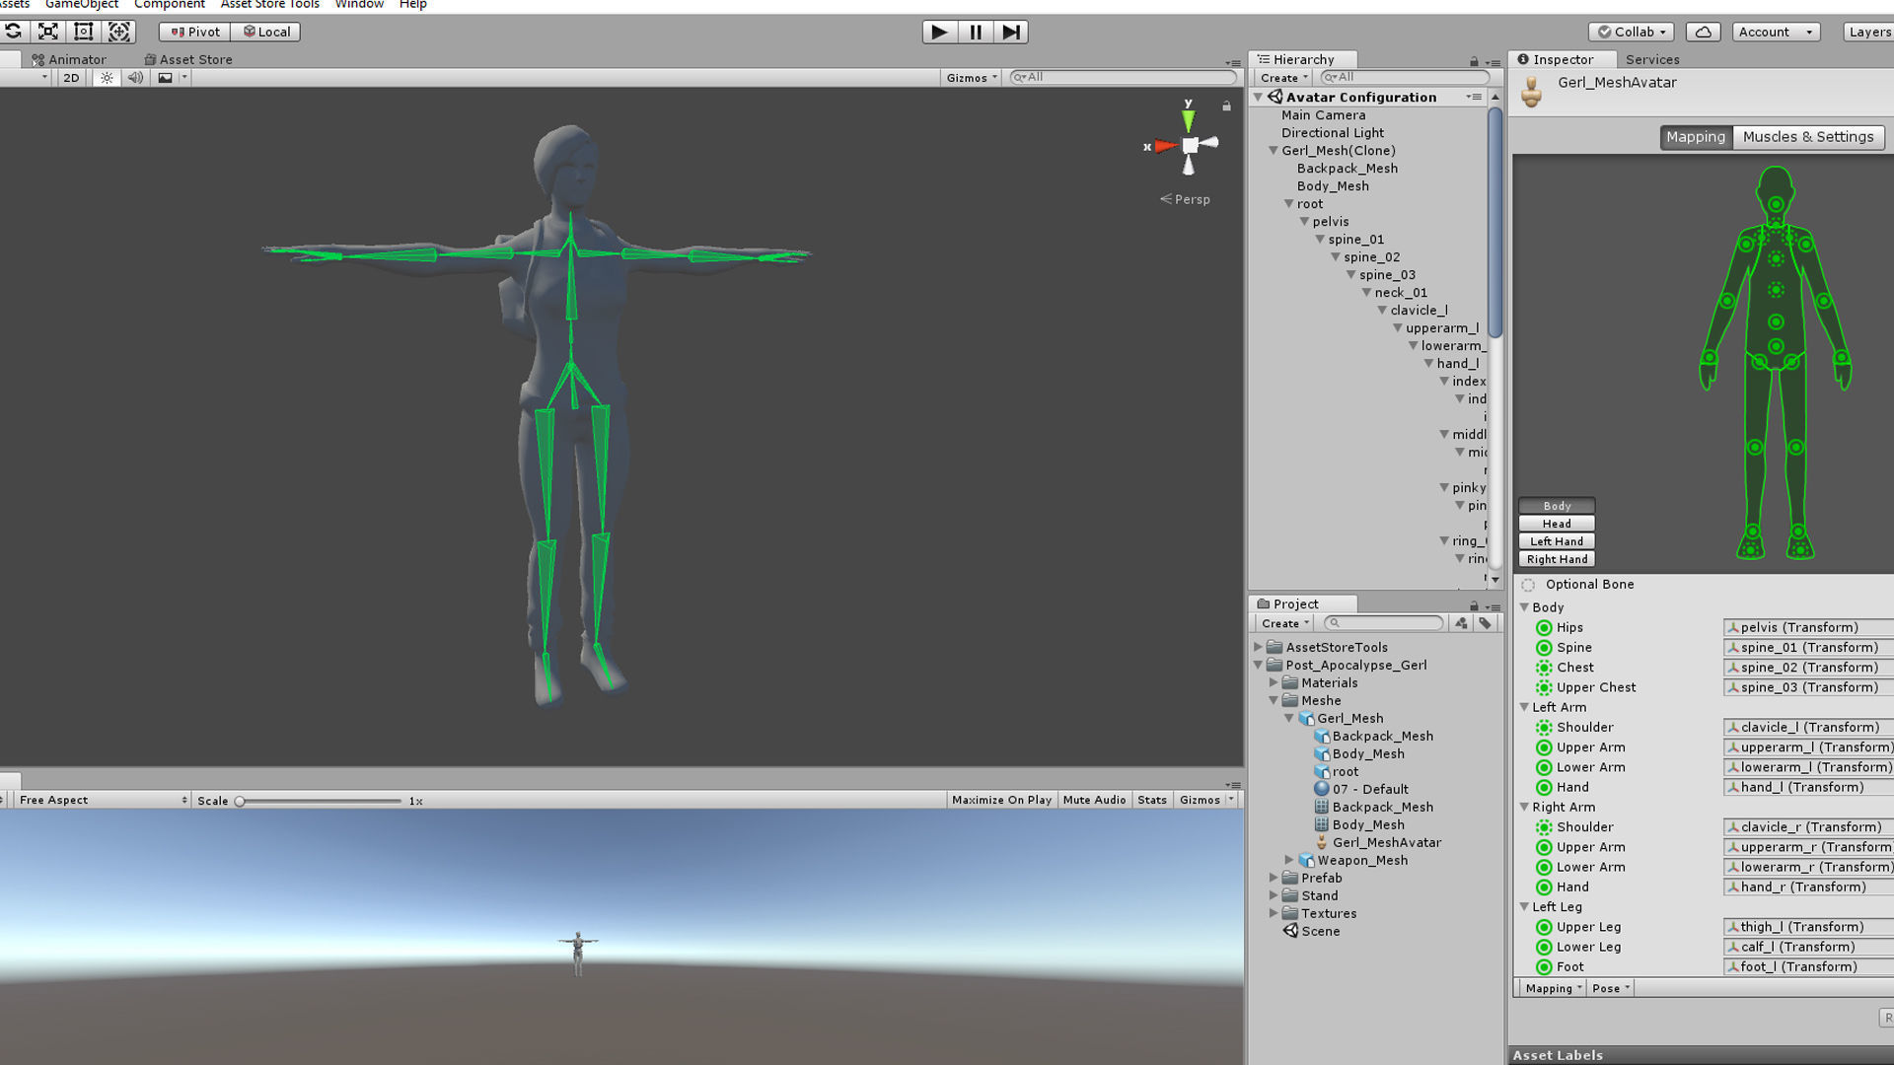Click the Step frame button
This screenshot has width=1894, height=1065.
1011,32
